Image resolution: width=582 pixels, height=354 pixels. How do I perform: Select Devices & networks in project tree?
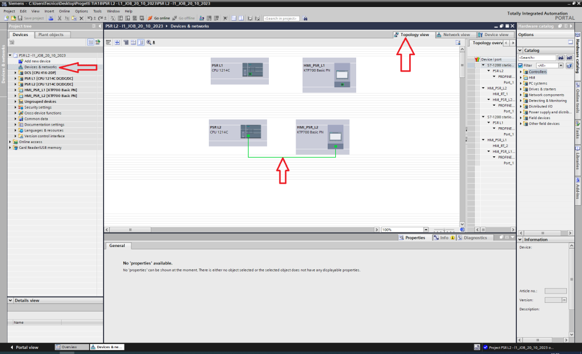point(40,67)
